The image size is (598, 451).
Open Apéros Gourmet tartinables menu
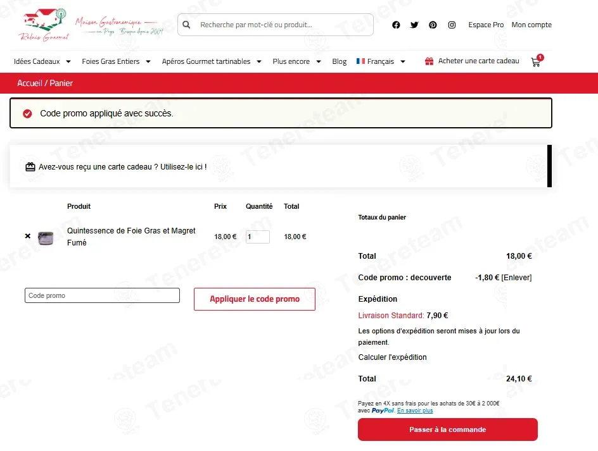206,61
